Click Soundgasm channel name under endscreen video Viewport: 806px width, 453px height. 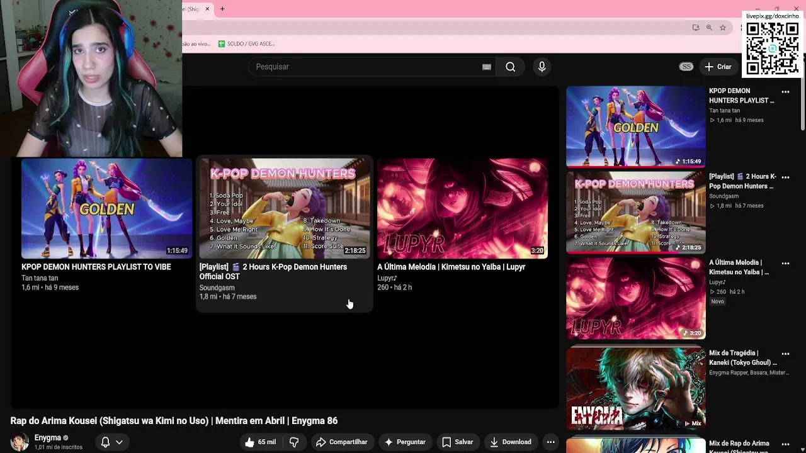pyautogui.click(x=217, y=288)
